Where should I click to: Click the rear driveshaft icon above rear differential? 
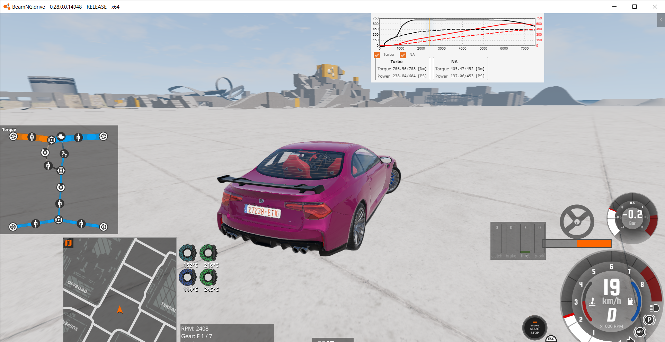[60, 203]
